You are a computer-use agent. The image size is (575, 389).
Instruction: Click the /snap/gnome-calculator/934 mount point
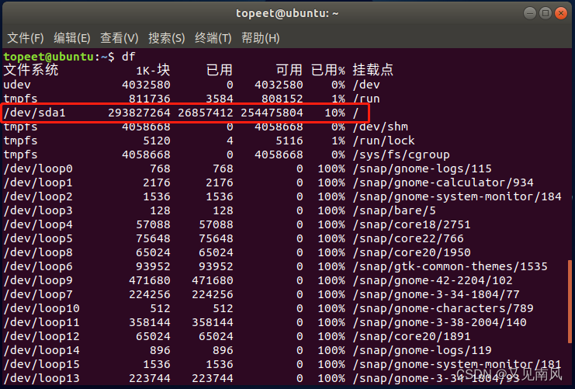[x=443, y=182]
